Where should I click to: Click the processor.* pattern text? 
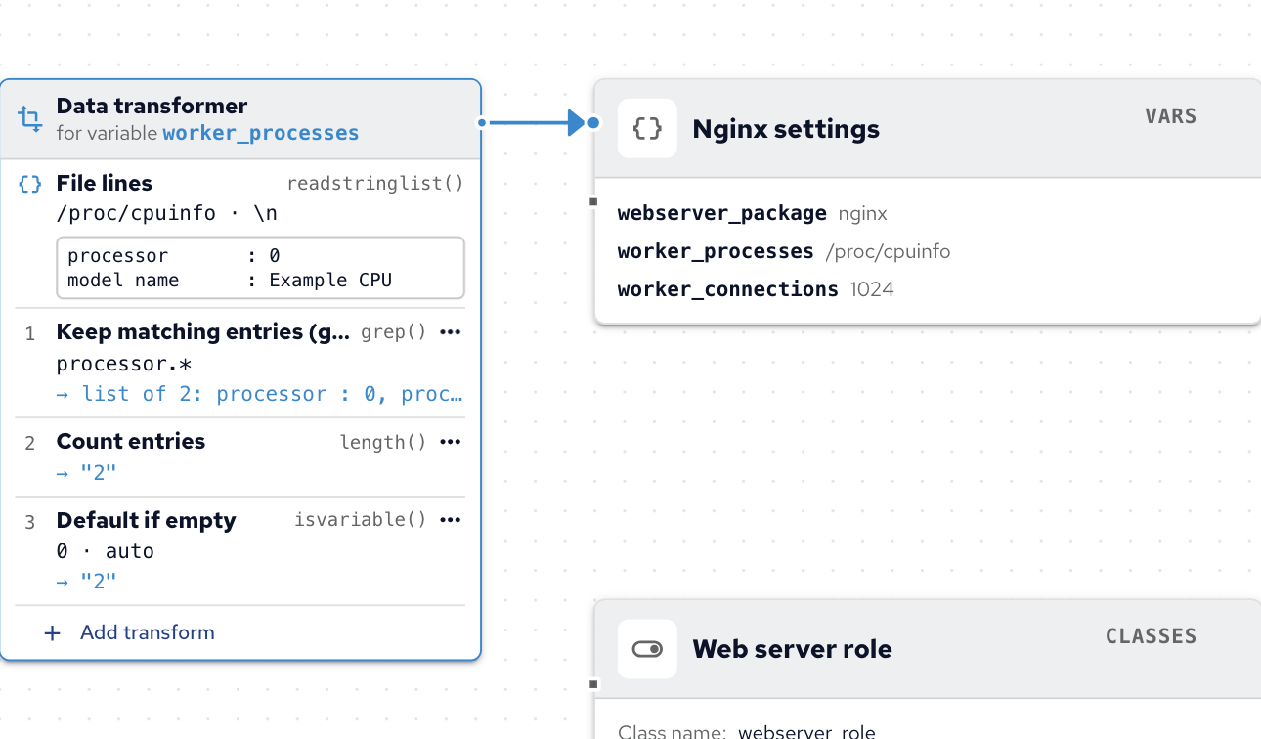click(124, 364)
